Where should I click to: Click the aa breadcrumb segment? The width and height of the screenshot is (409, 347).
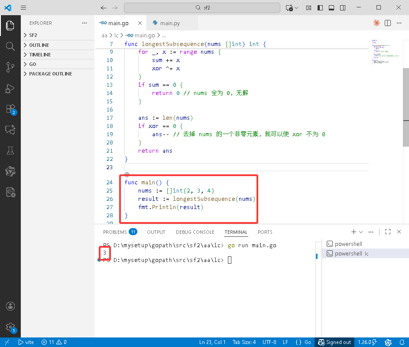pos(104,35)
